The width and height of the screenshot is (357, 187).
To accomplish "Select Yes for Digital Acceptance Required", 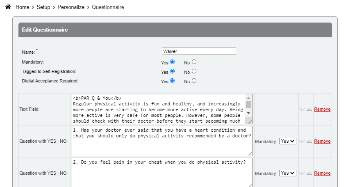I will (x=173, y=81).
